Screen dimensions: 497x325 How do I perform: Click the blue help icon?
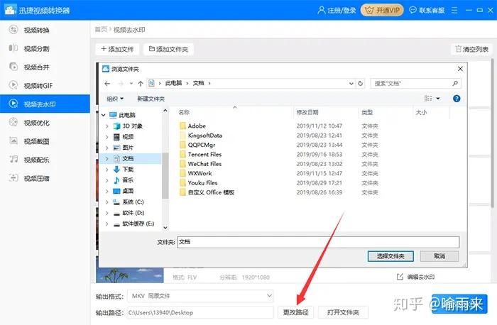[x=457, y=99]
